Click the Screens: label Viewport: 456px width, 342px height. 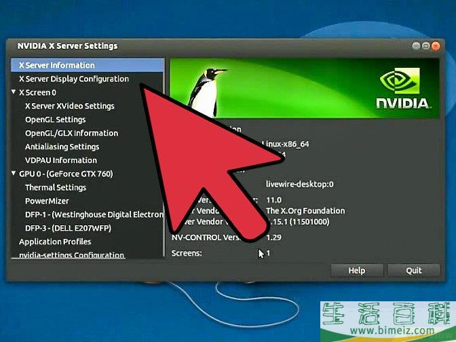(187, 253)
